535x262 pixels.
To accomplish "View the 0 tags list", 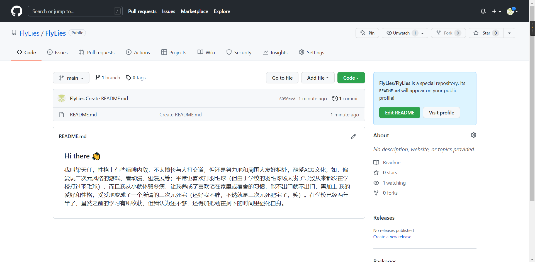I will point(136,78).
